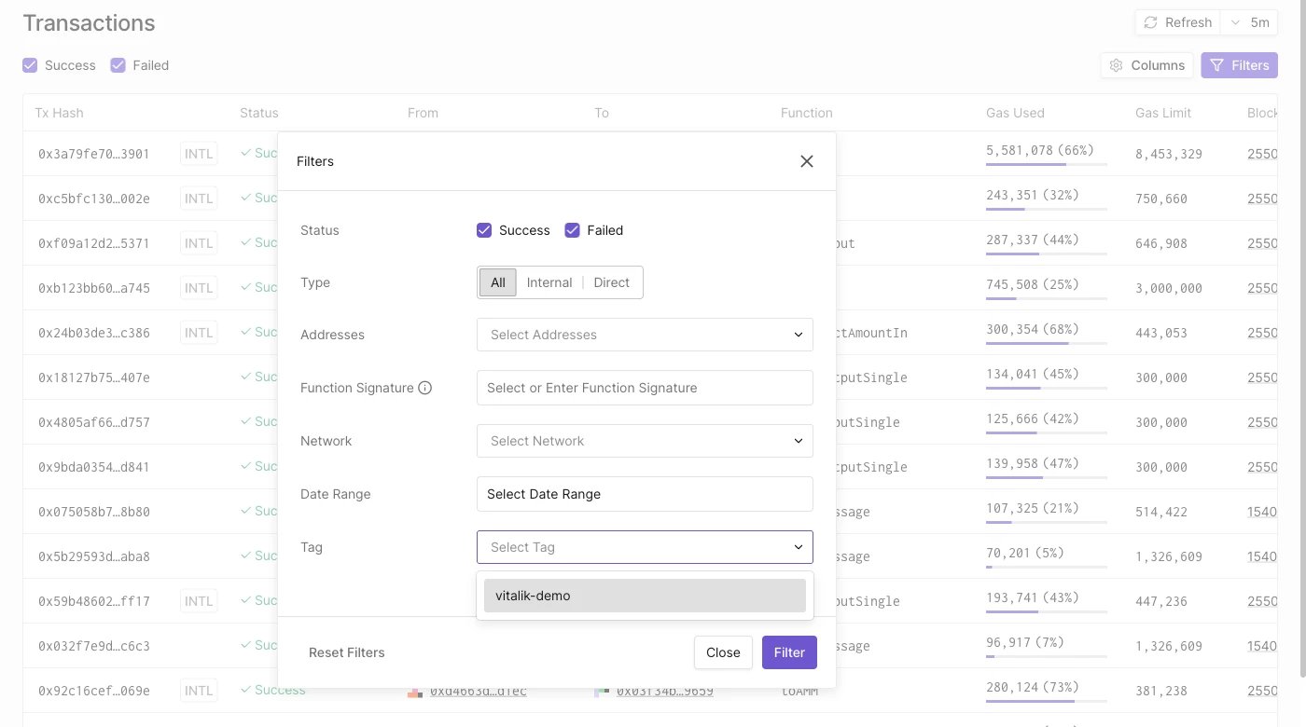Select the Direct type option
The image size is (1306, 727).
click(612, 282)
